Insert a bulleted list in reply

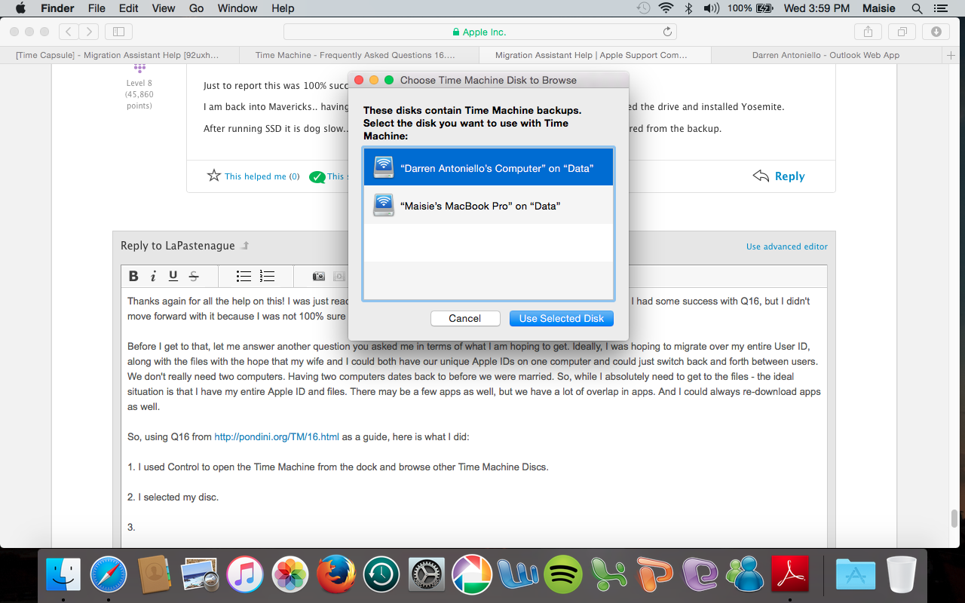pyautogui.click(x=244, y=276)
